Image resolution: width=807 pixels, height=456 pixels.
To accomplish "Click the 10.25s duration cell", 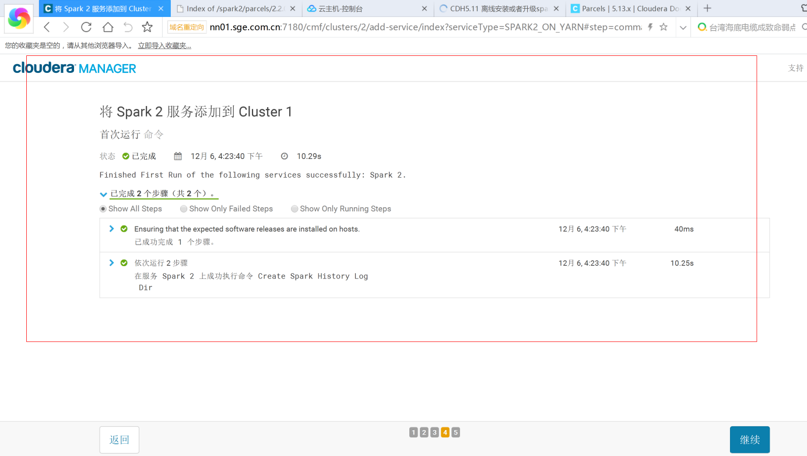I will point(682,263).
